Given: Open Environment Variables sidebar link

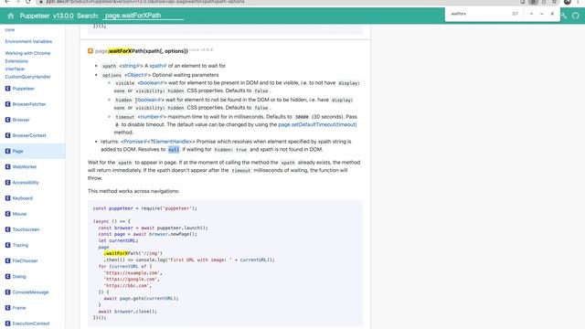Looking at the screenshot, I should 28,41.
